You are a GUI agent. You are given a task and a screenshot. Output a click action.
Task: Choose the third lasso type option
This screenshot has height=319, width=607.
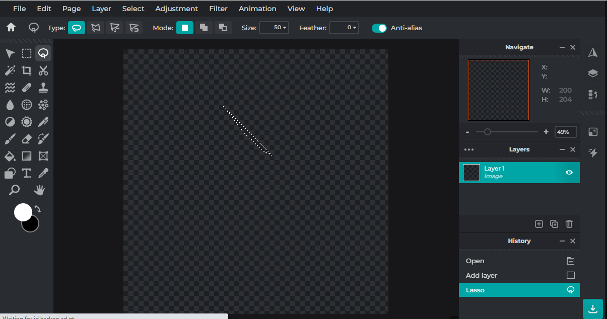point(115,28)
